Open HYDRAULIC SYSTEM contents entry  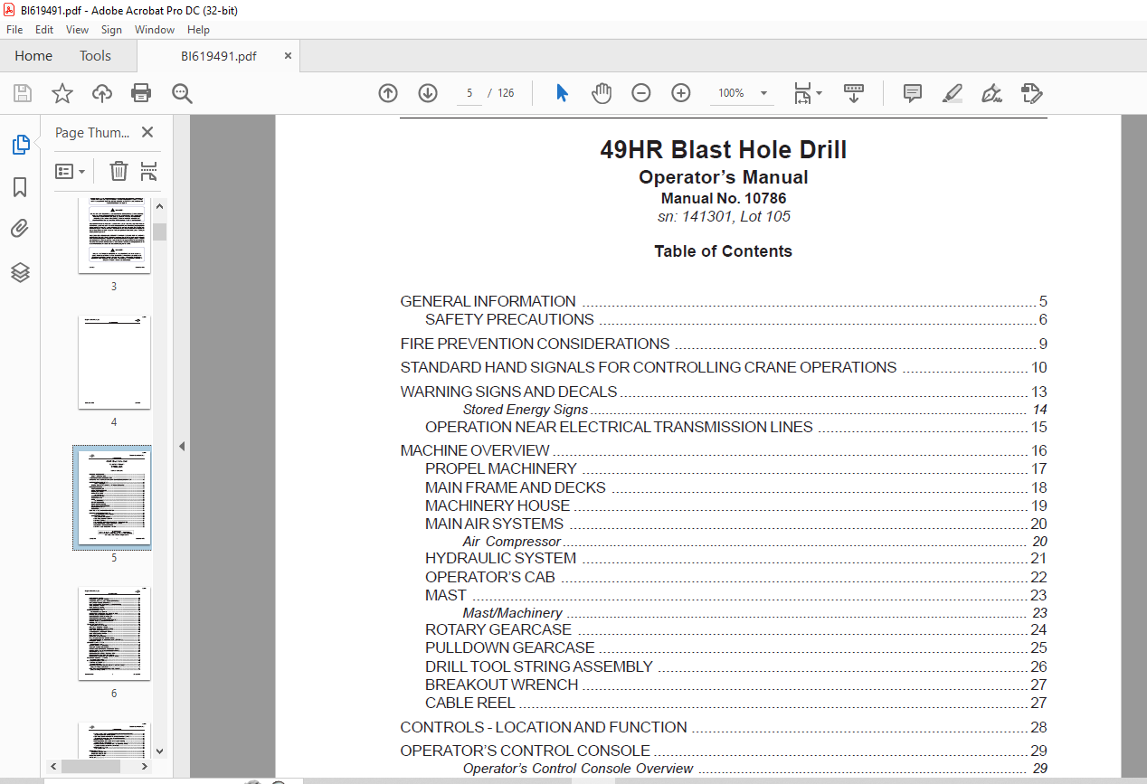[x=735, y=558]
